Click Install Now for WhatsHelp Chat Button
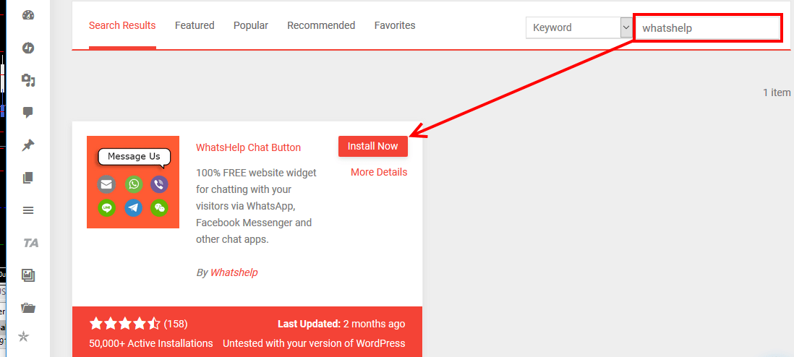The height and width of the screenshot is (357, 794). (372, 147)
